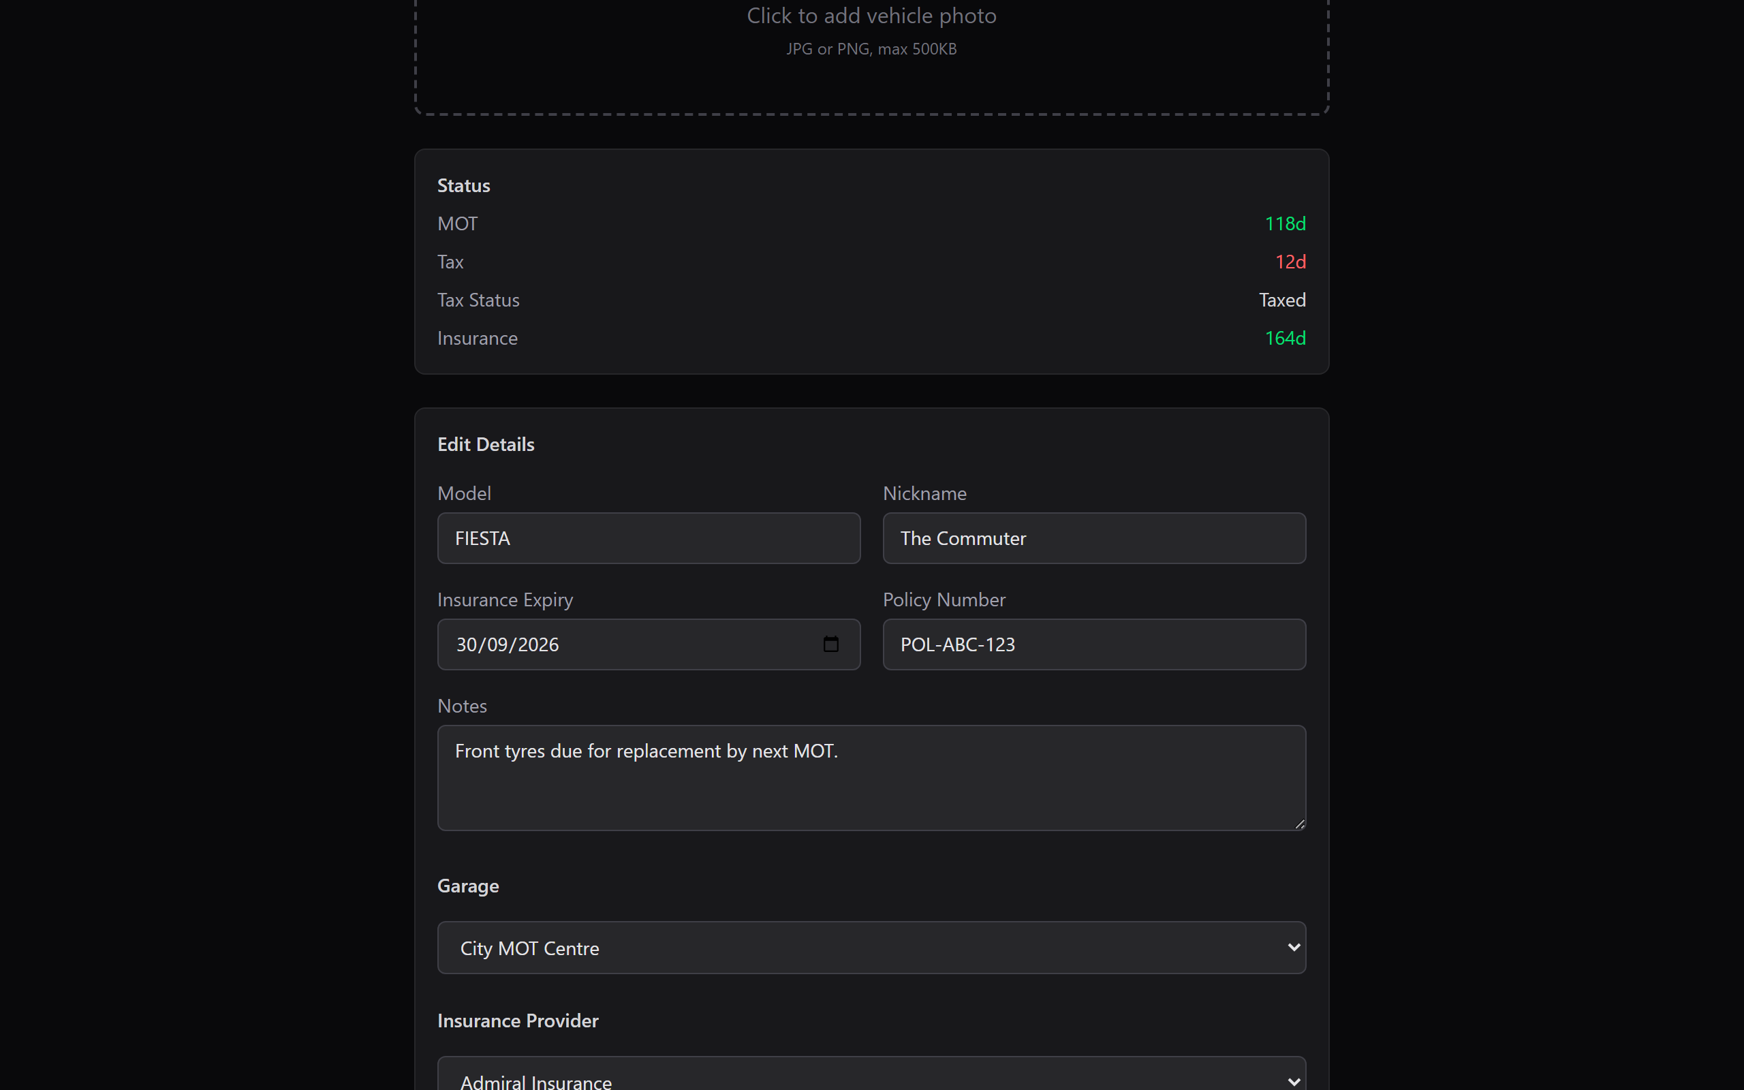Click the Taxed status text
The image size is (1744, 1090).
click(x=1281, y=300)
